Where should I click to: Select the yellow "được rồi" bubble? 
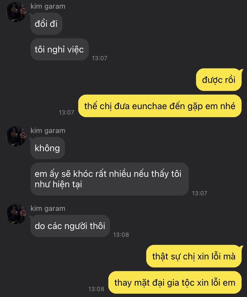coord(219,80)
